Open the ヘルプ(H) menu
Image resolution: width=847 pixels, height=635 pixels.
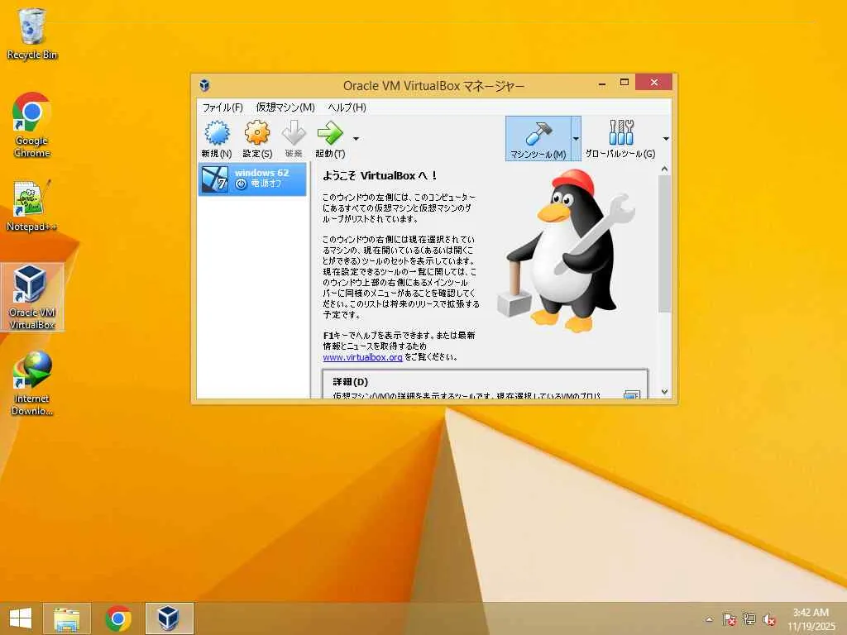(x=347, y=107)
